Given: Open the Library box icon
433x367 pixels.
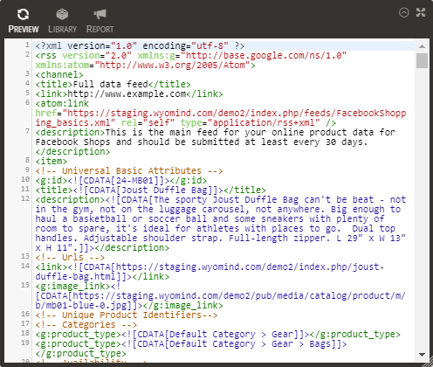Looking at the screenshot, I should pyautogui.click(x=62, y=14).
